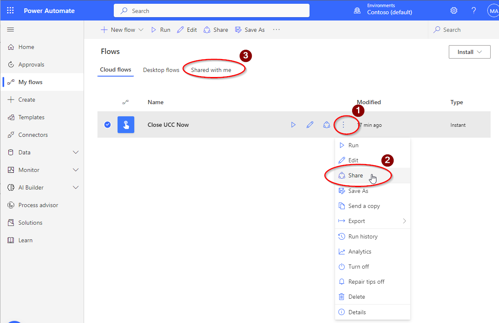Open Create in the sidebar

point(42,100)
